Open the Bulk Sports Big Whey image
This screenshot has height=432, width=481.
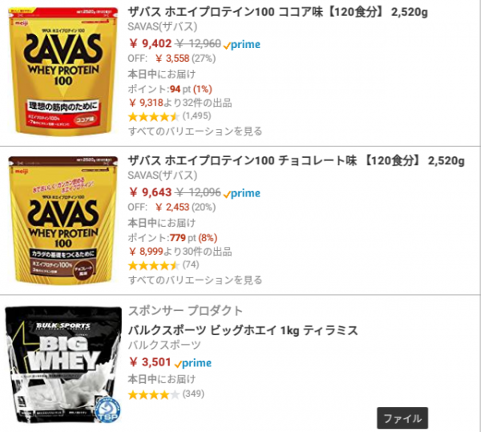(63, 365)
